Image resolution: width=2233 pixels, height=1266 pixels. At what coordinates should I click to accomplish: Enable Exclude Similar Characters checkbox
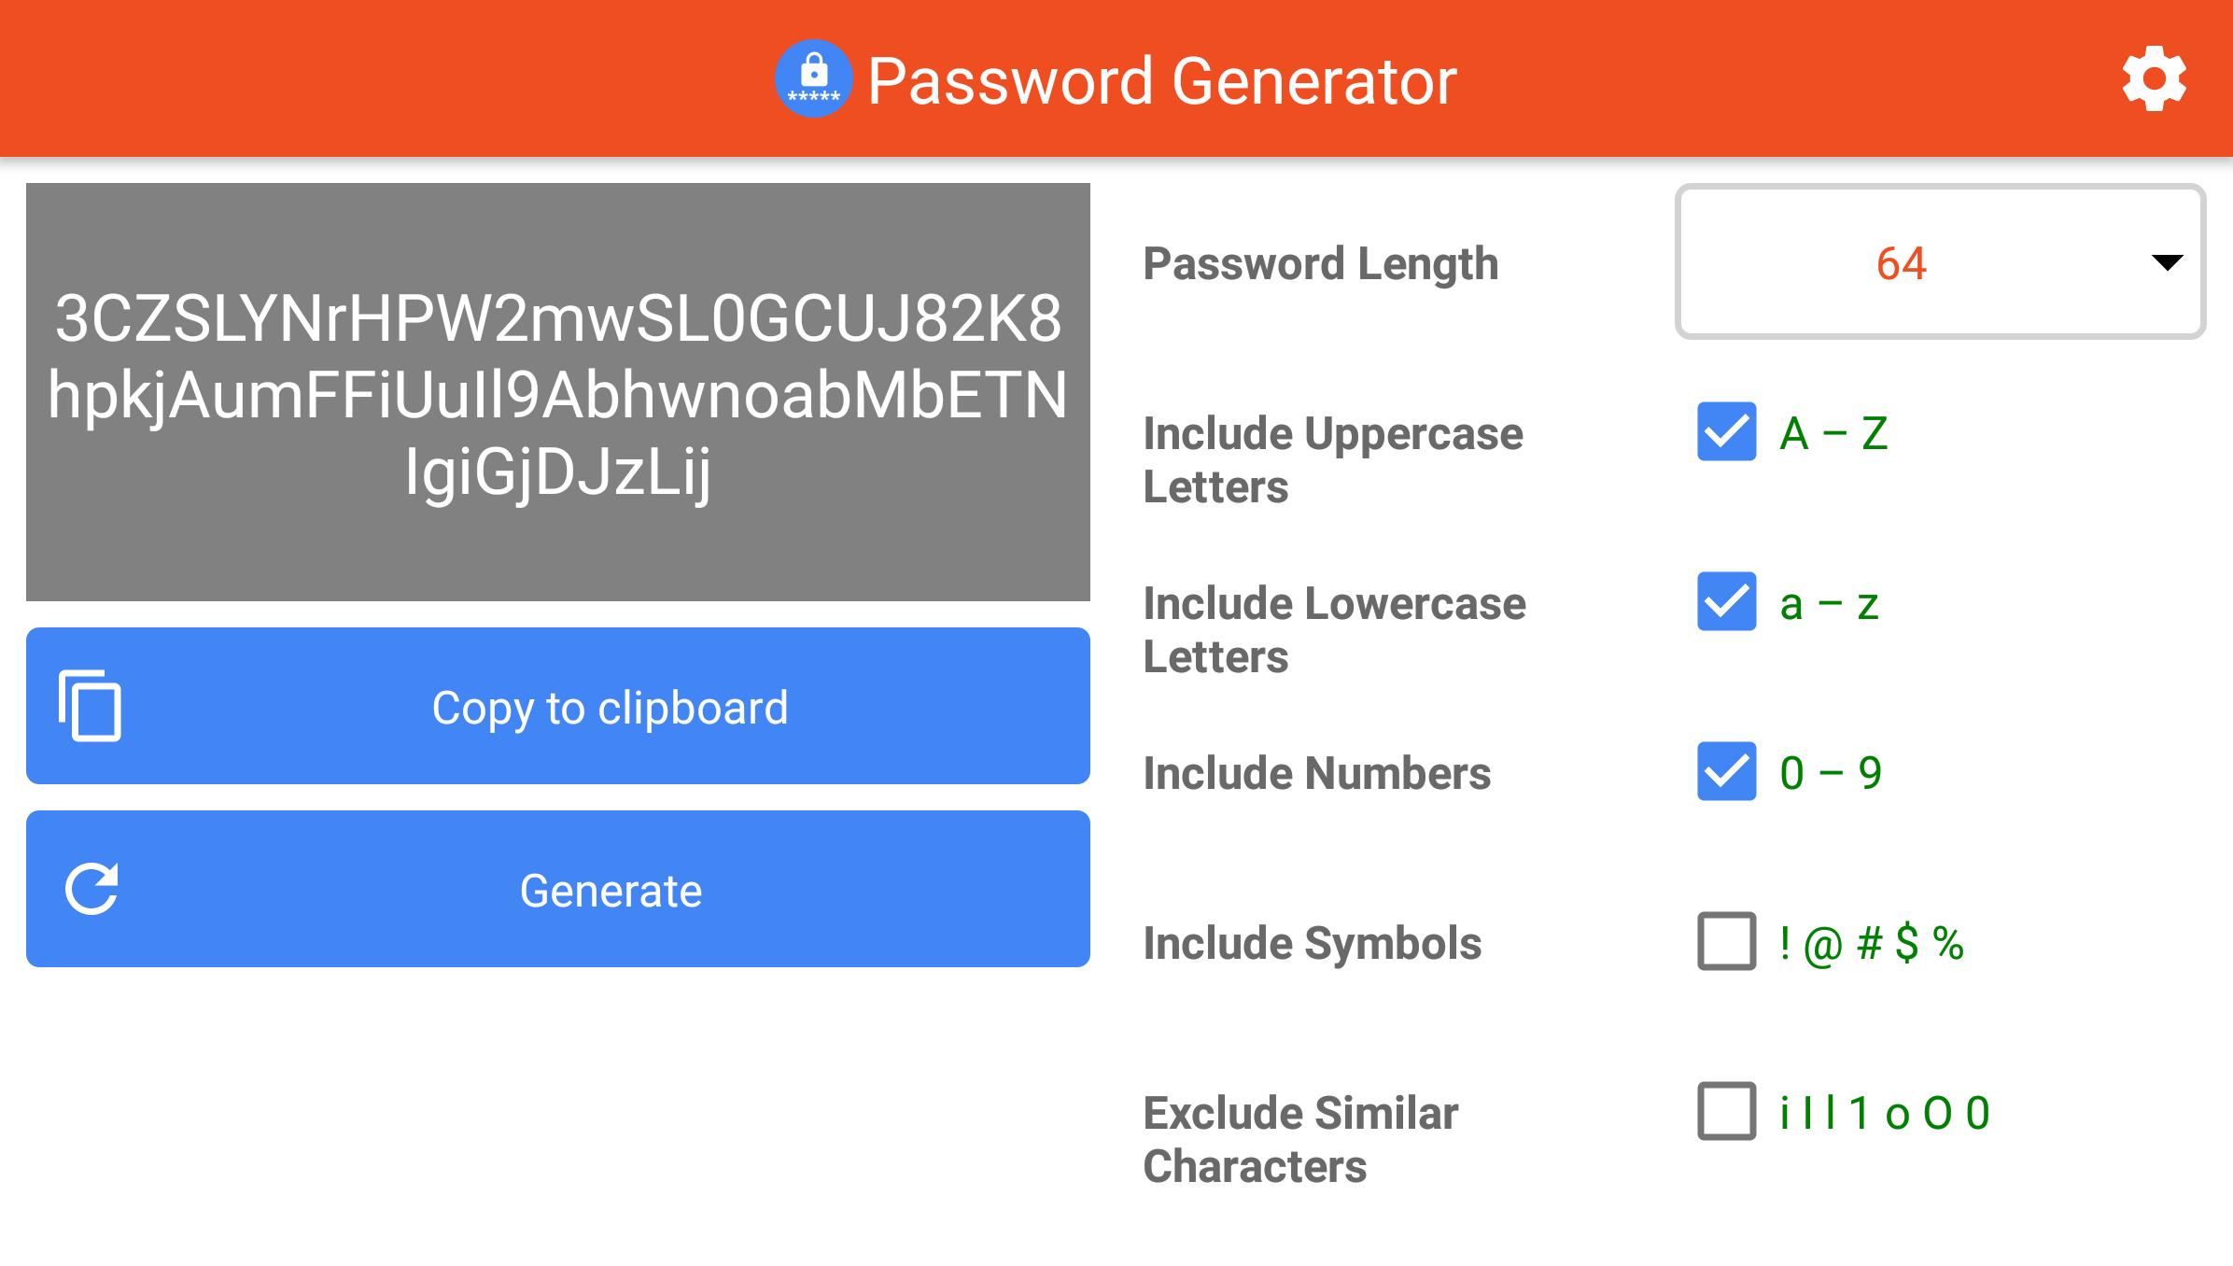[1722, 1109]
